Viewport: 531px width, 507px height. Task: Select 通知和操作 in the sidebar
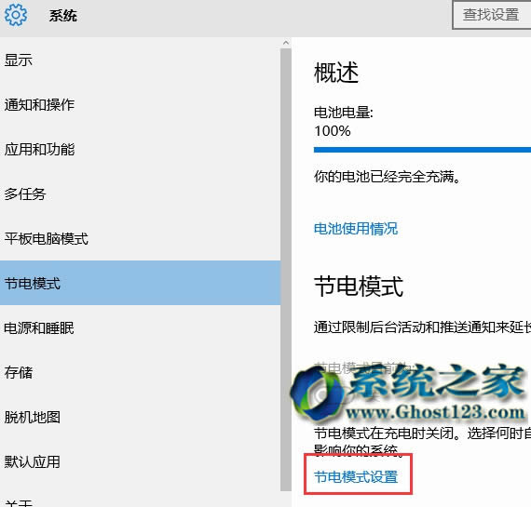pyautogui.click(x=140, y=105)
